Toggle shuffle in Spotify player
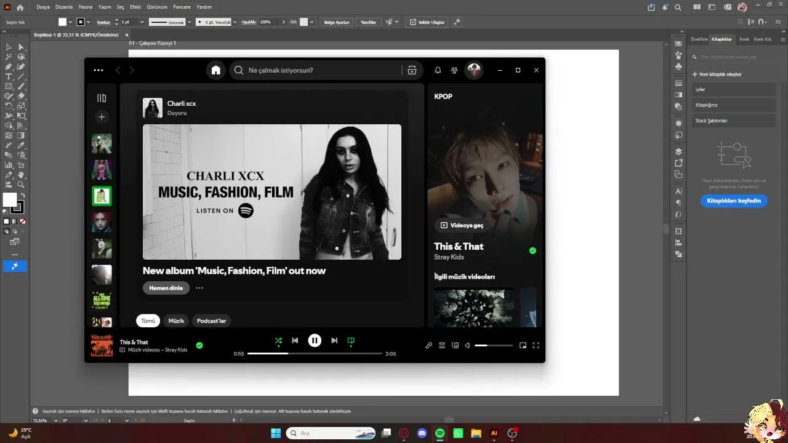This screenshot has width=788, height=443. [278, 340]
